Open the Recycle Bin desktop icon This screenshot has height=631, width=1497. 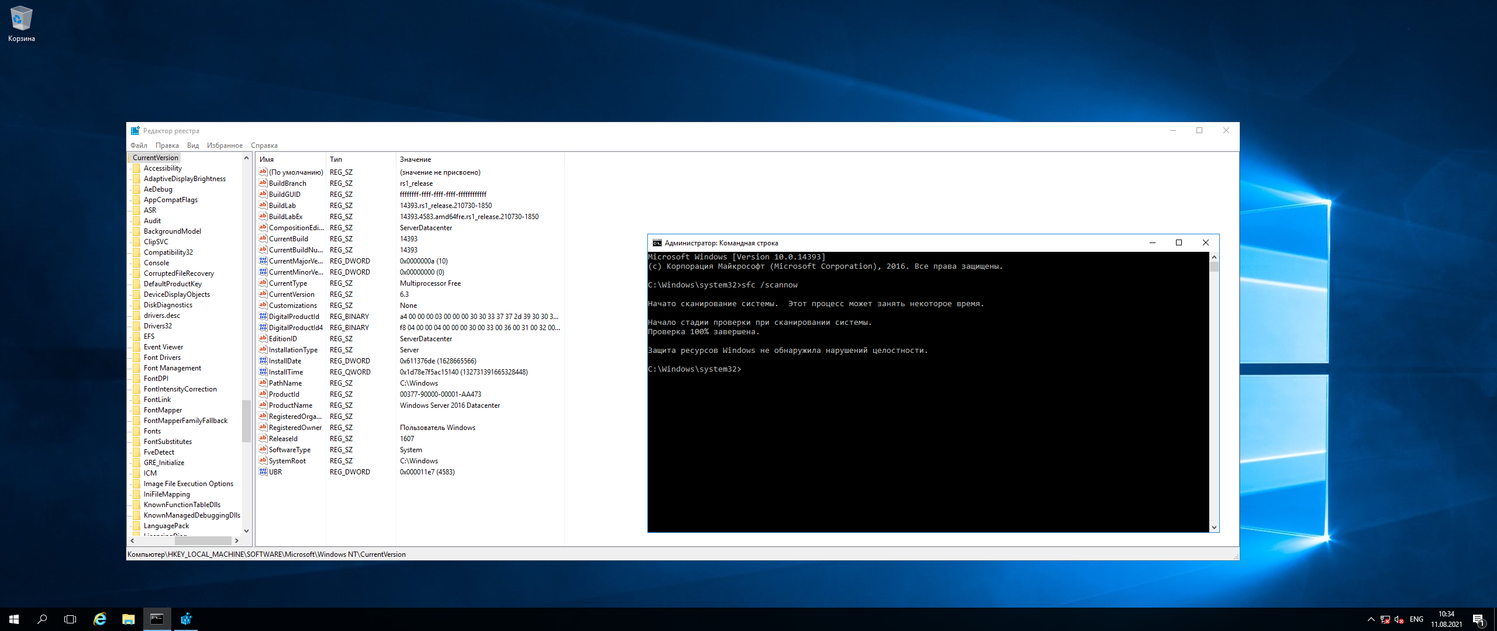tap(22, 23)
